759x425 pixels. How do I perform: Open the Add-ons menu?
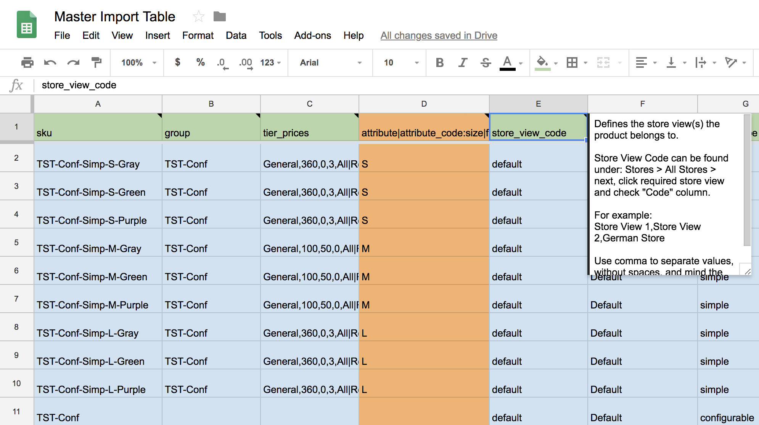312,35
